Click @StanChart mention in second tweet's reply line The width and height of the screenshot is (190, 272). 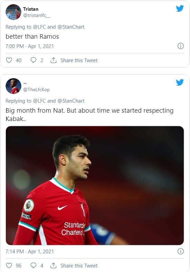tap(71, 101)
